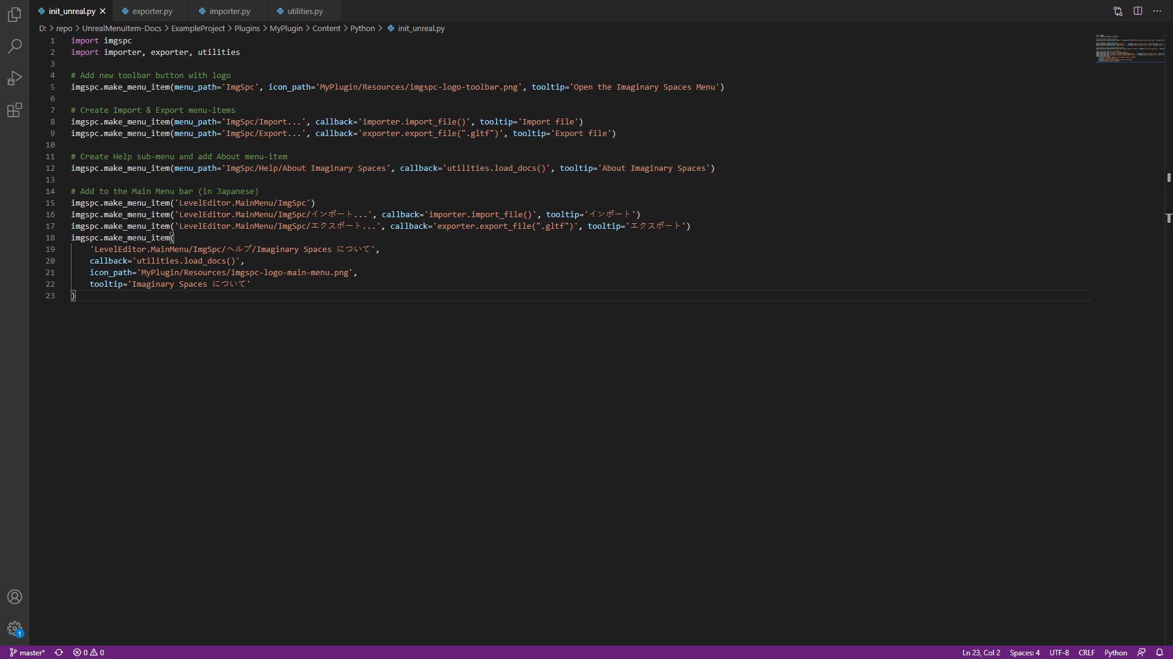Screen dimensions: 1173x659
Task: Split the editor to the right
Action: (1138, 11)
